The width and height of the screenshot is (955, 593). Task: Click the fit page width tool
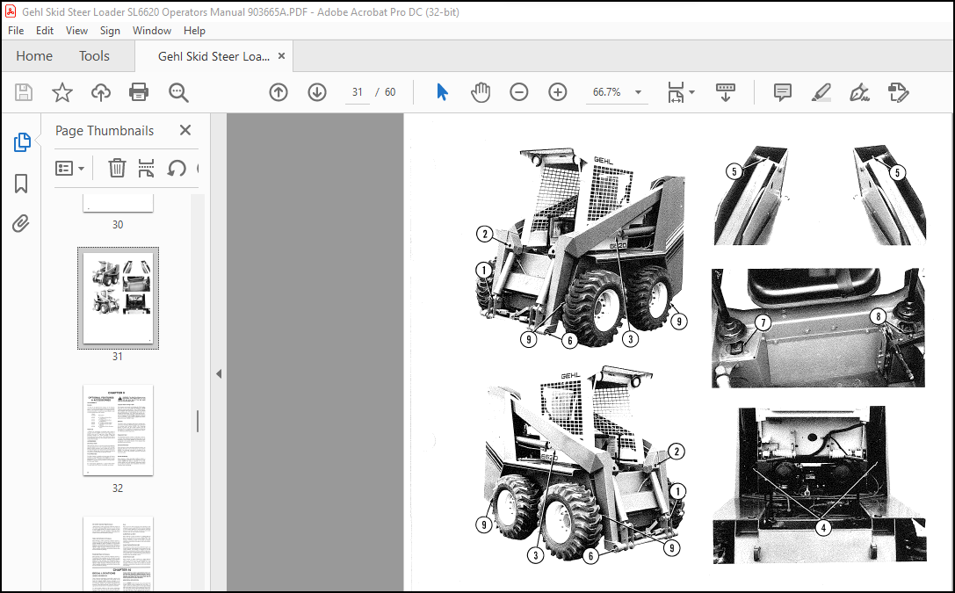point(676,92)
